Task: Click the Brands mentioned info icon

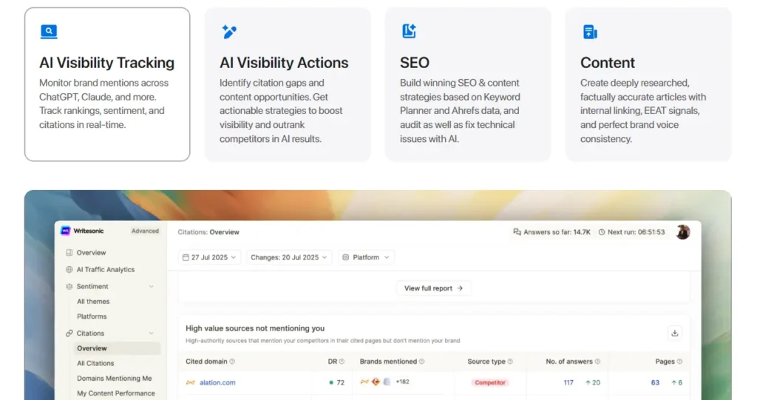Action: point(421,362)
